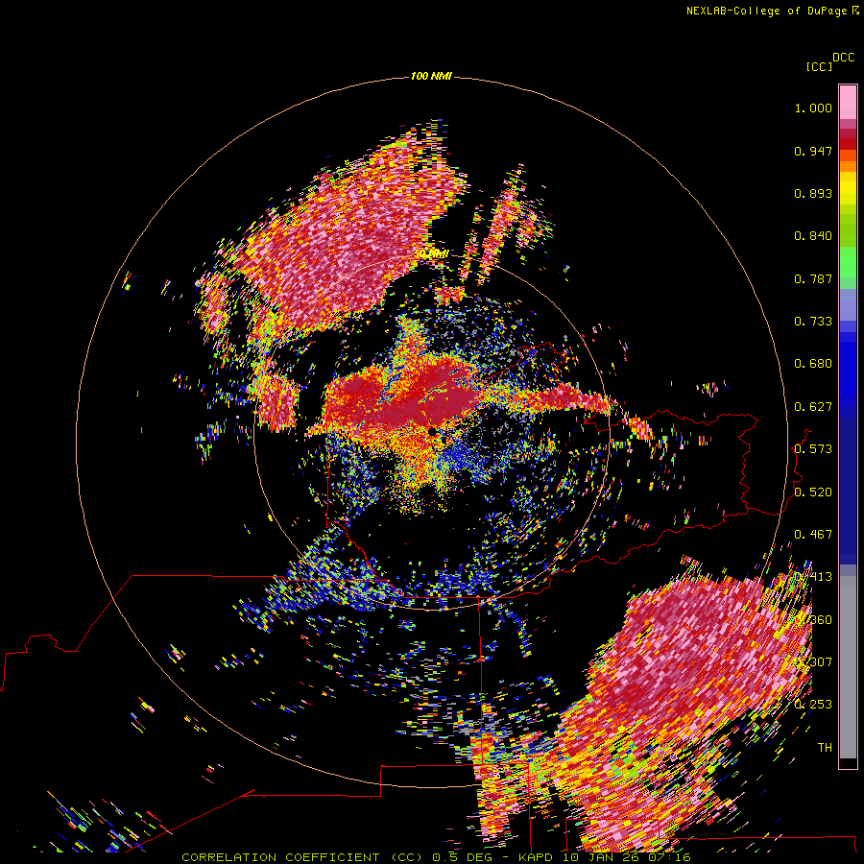Select the 1.000 value on the color scale
864x864 pixels.
pos(813,108)
